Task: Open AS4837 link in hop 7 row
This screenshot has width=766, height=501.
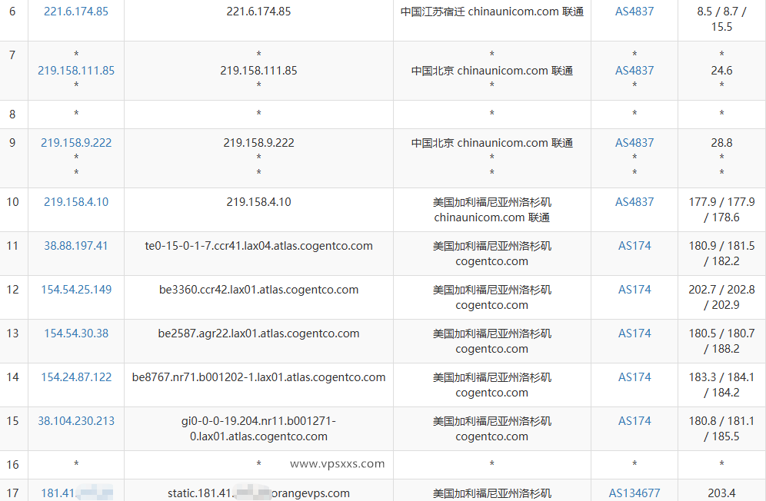Action: (634, 71)
